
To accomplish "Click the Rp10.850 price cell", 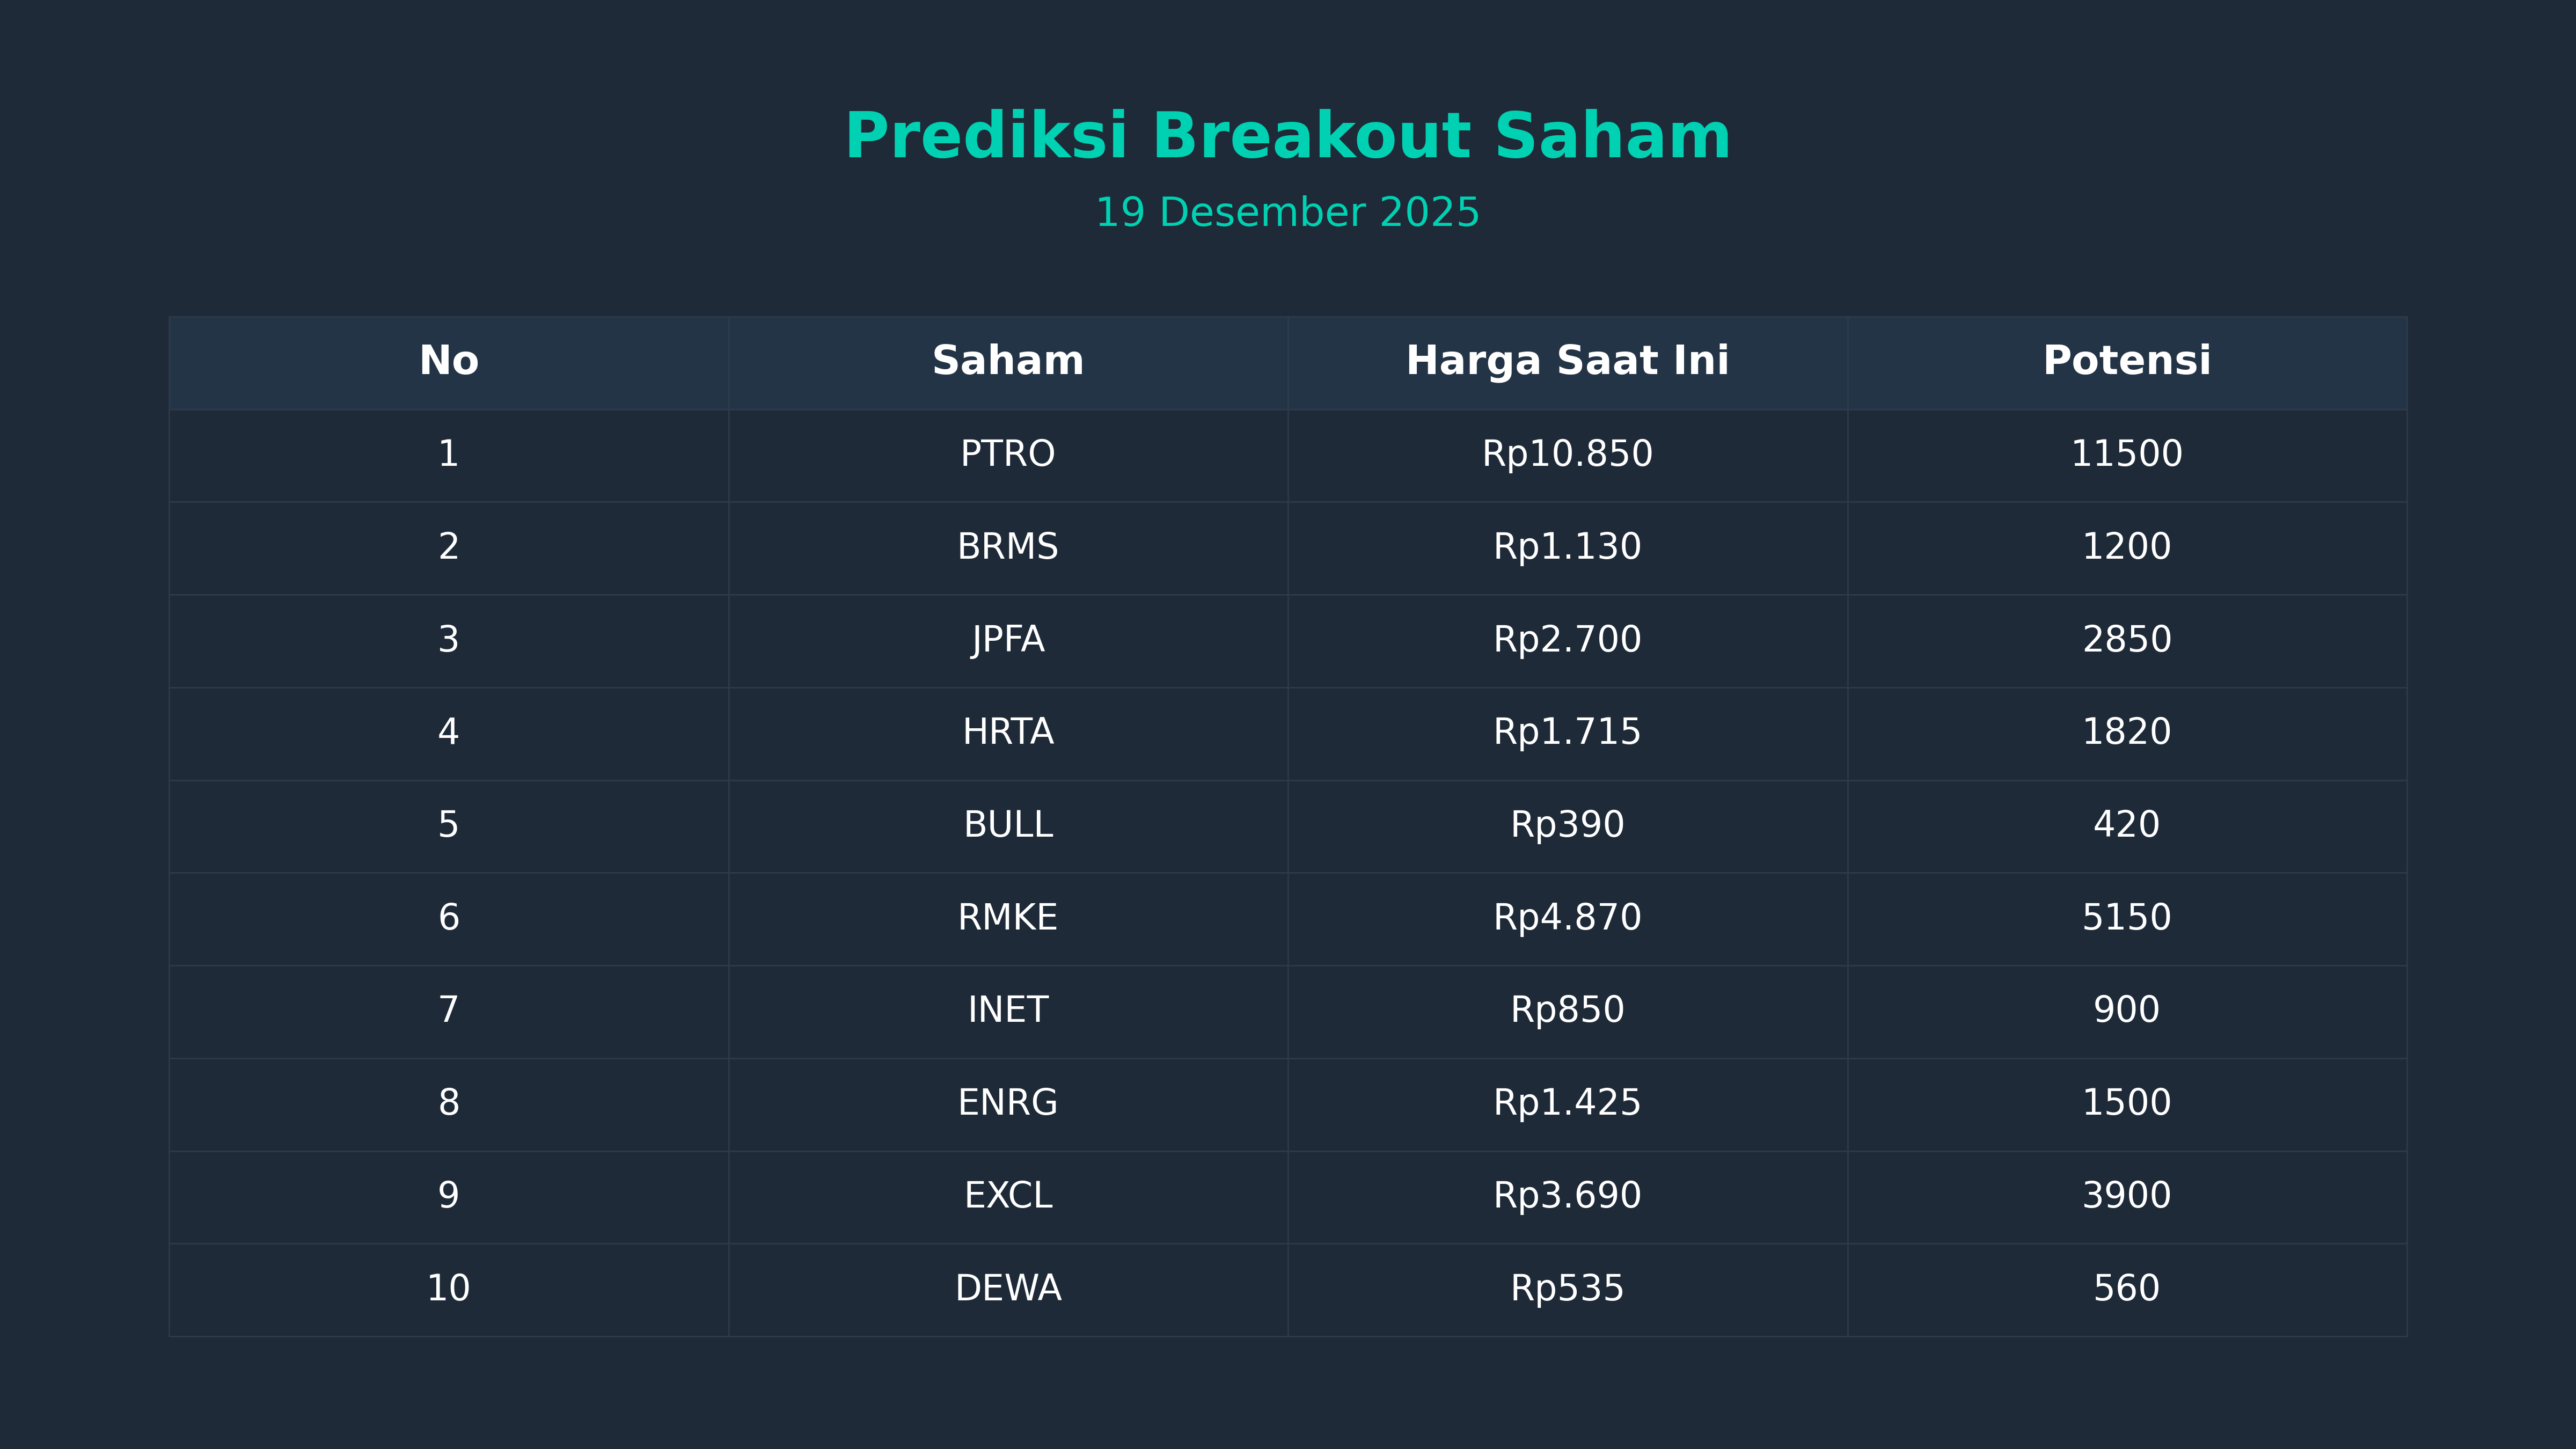I will (x=1567, y=454).
